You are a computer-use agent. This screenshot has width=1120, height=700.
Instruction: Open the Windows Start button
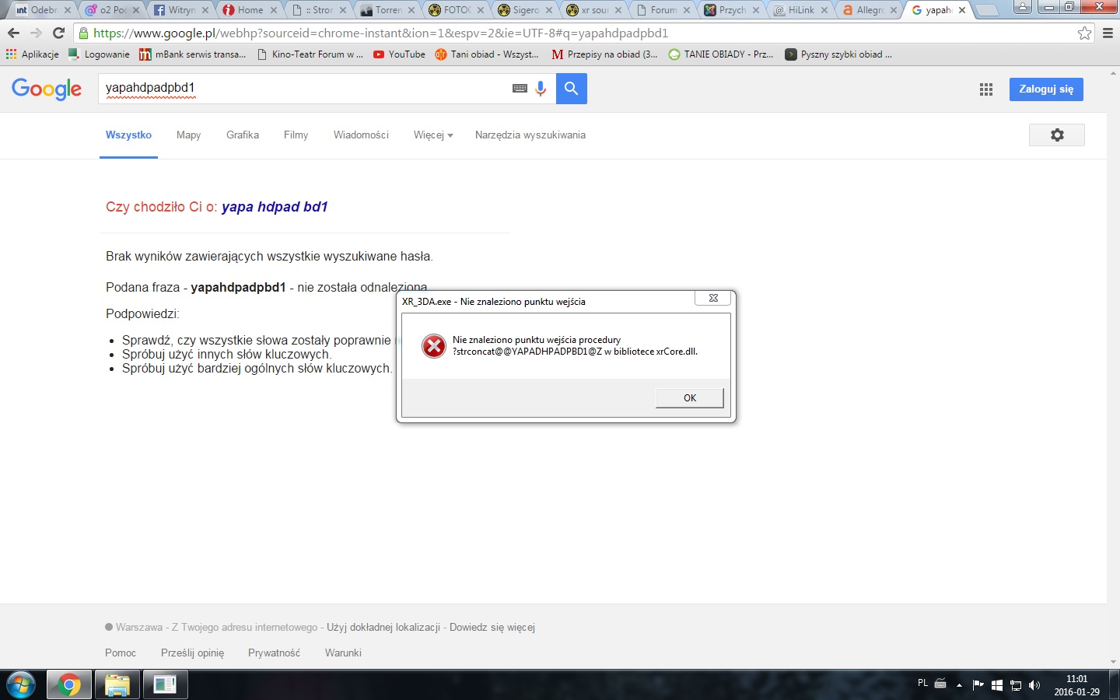tap(21, 685)
